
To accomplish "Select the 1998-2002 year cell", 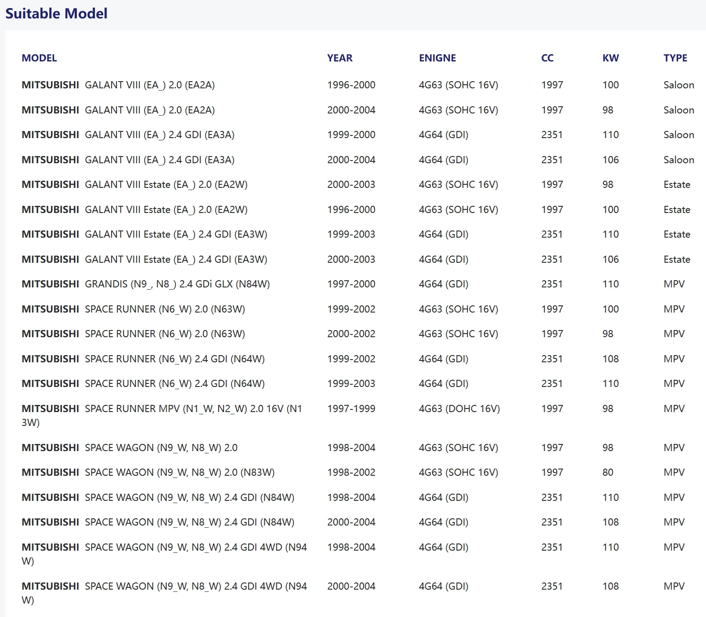I will click(351, 472).
